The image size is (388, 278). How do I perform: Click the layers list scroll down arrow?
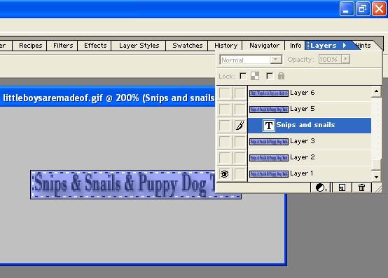[376, 177]
